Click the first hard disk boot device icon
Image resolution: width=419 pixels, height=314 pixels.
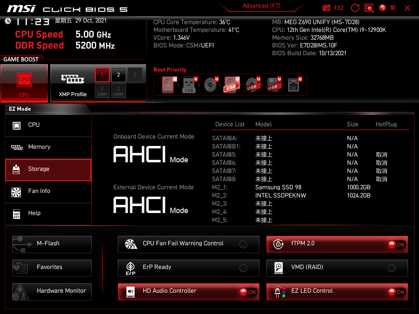[169, 85]
